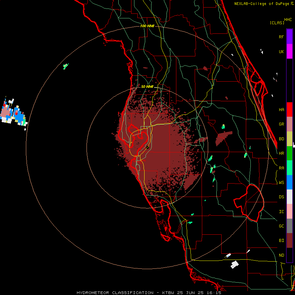The height and width of the screenshot is (295, 295).
Task: Click the 'DS' legend label
Action: [x=281, y=197]
